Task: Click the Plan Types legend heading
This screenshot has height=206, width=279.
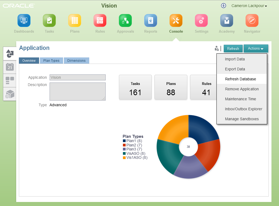Action: point(133,136)
